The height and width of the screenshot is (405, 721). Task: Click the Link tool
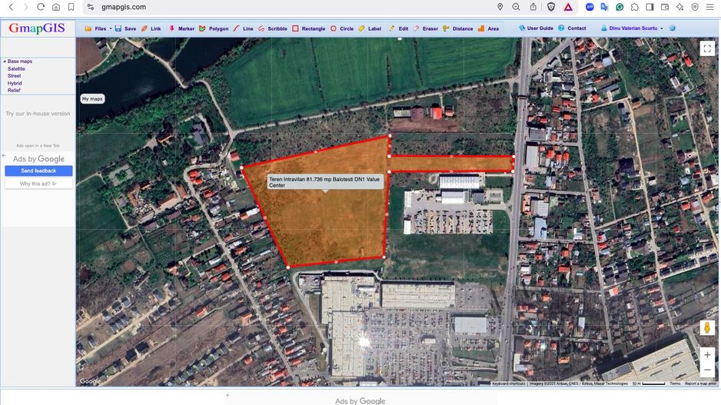[151, 28]
